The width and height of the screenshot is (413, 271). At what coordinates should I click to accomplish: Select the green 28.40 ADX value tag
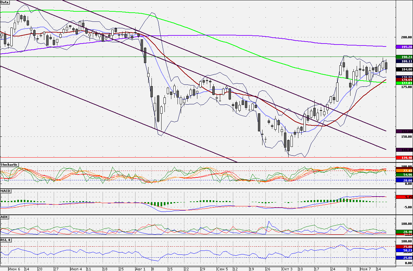point(404,232)
